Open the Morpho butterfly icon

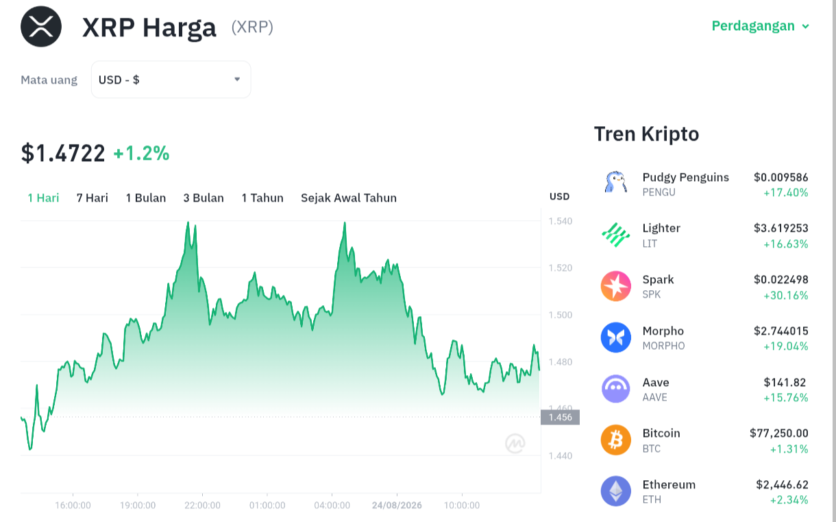(615, 337)
